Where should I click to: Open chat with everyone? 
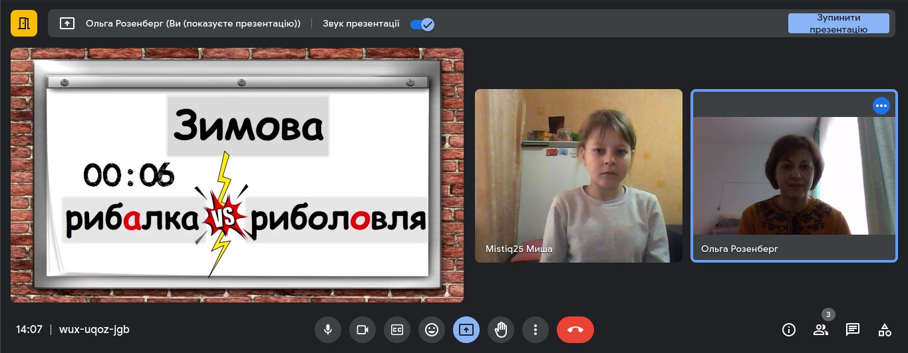(853, 330)
